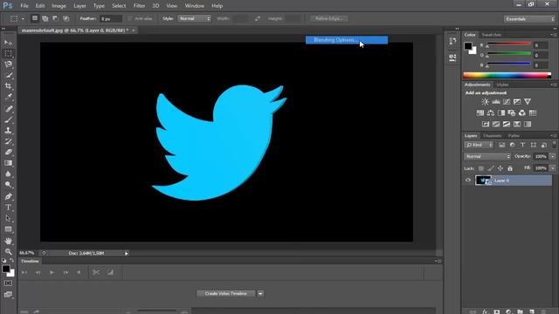Viewport: 559px width, 314px height.
Task: Switch to the Swatches tab
Action: tap(491, 35)
